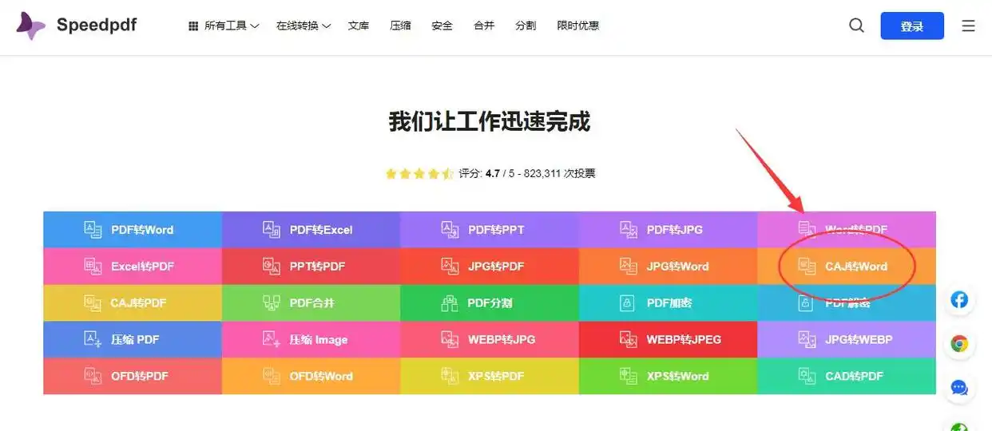Click the PDF合并 merge icon
This screenshot has width=992, height=431.
pyautogui.click(x=272, y=303)
